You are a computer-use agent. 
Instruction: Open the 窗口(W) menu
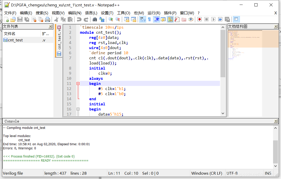(187, 13)
